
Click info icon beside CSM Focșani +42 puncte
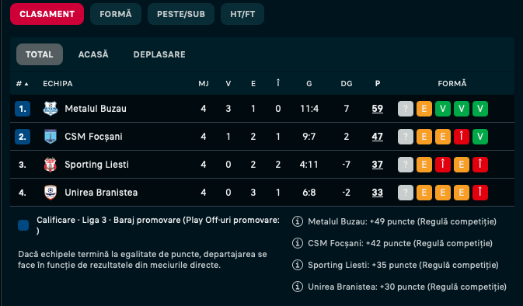298,243
